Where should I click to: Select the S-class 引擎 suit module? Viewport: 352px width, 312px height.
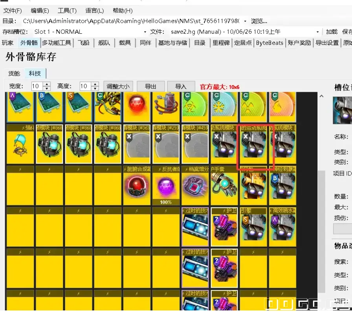click(253, 227)
